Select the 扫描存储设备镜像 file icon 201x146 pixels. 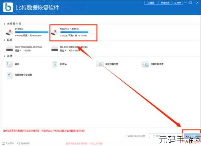pyautogui.click(x=9, y=75)
